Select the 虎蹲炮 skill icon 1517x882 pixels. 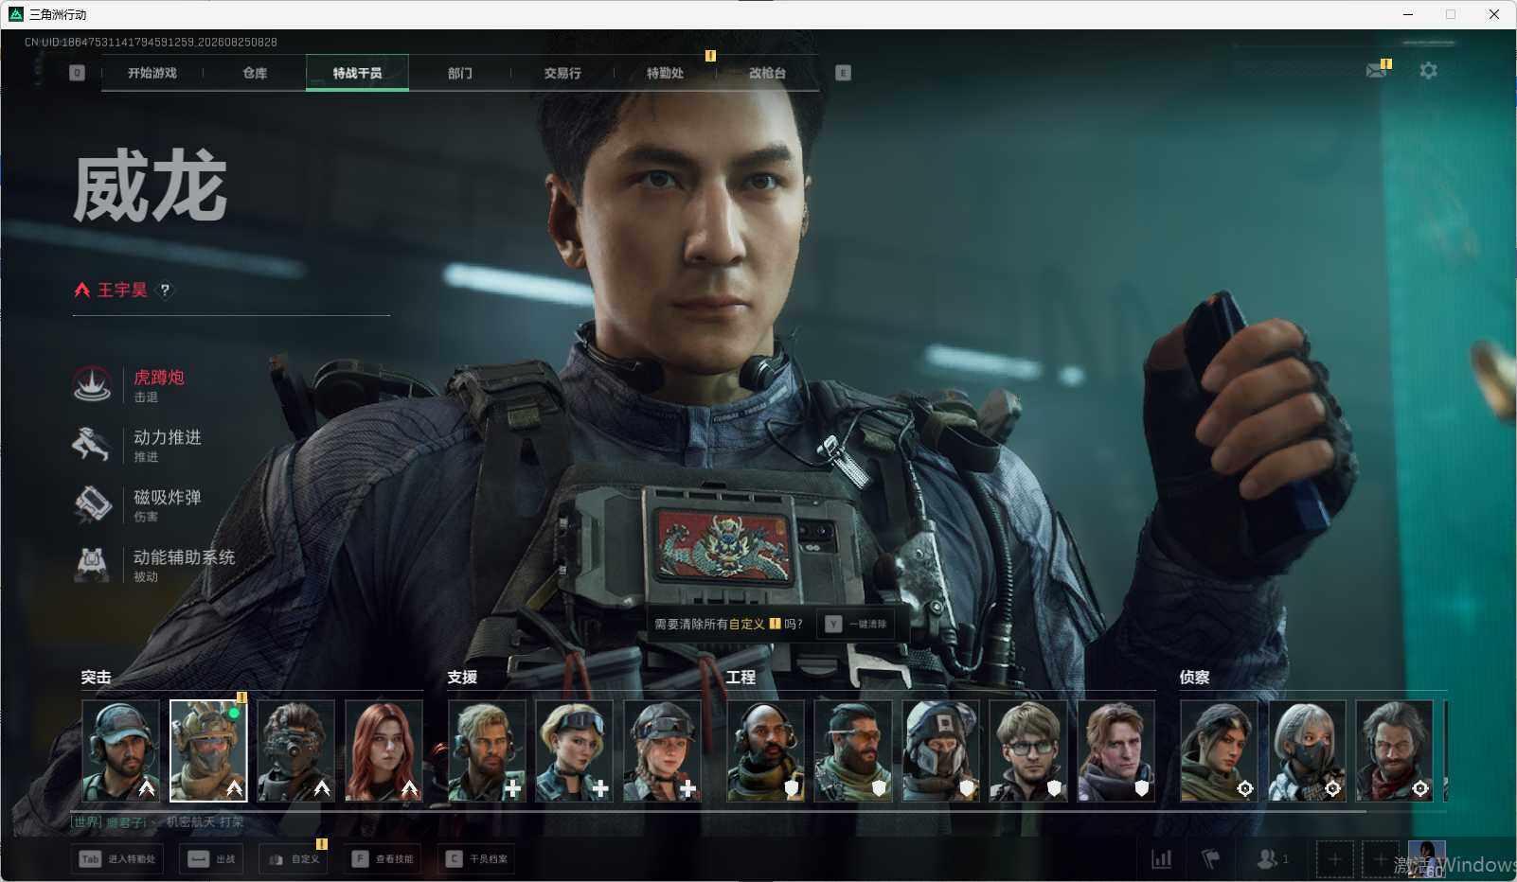click(93, 384)
